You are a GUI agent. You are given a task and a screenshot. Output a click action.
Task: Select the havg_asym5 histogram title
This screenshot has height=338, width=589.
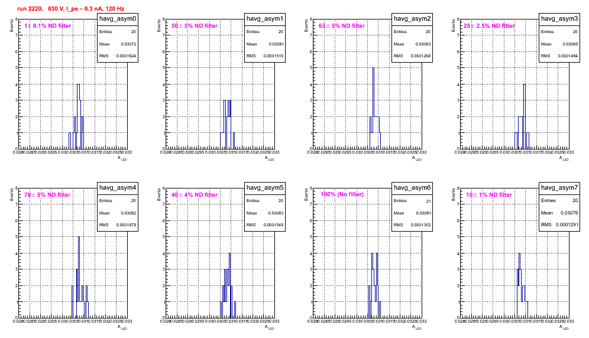click(265, 187)
